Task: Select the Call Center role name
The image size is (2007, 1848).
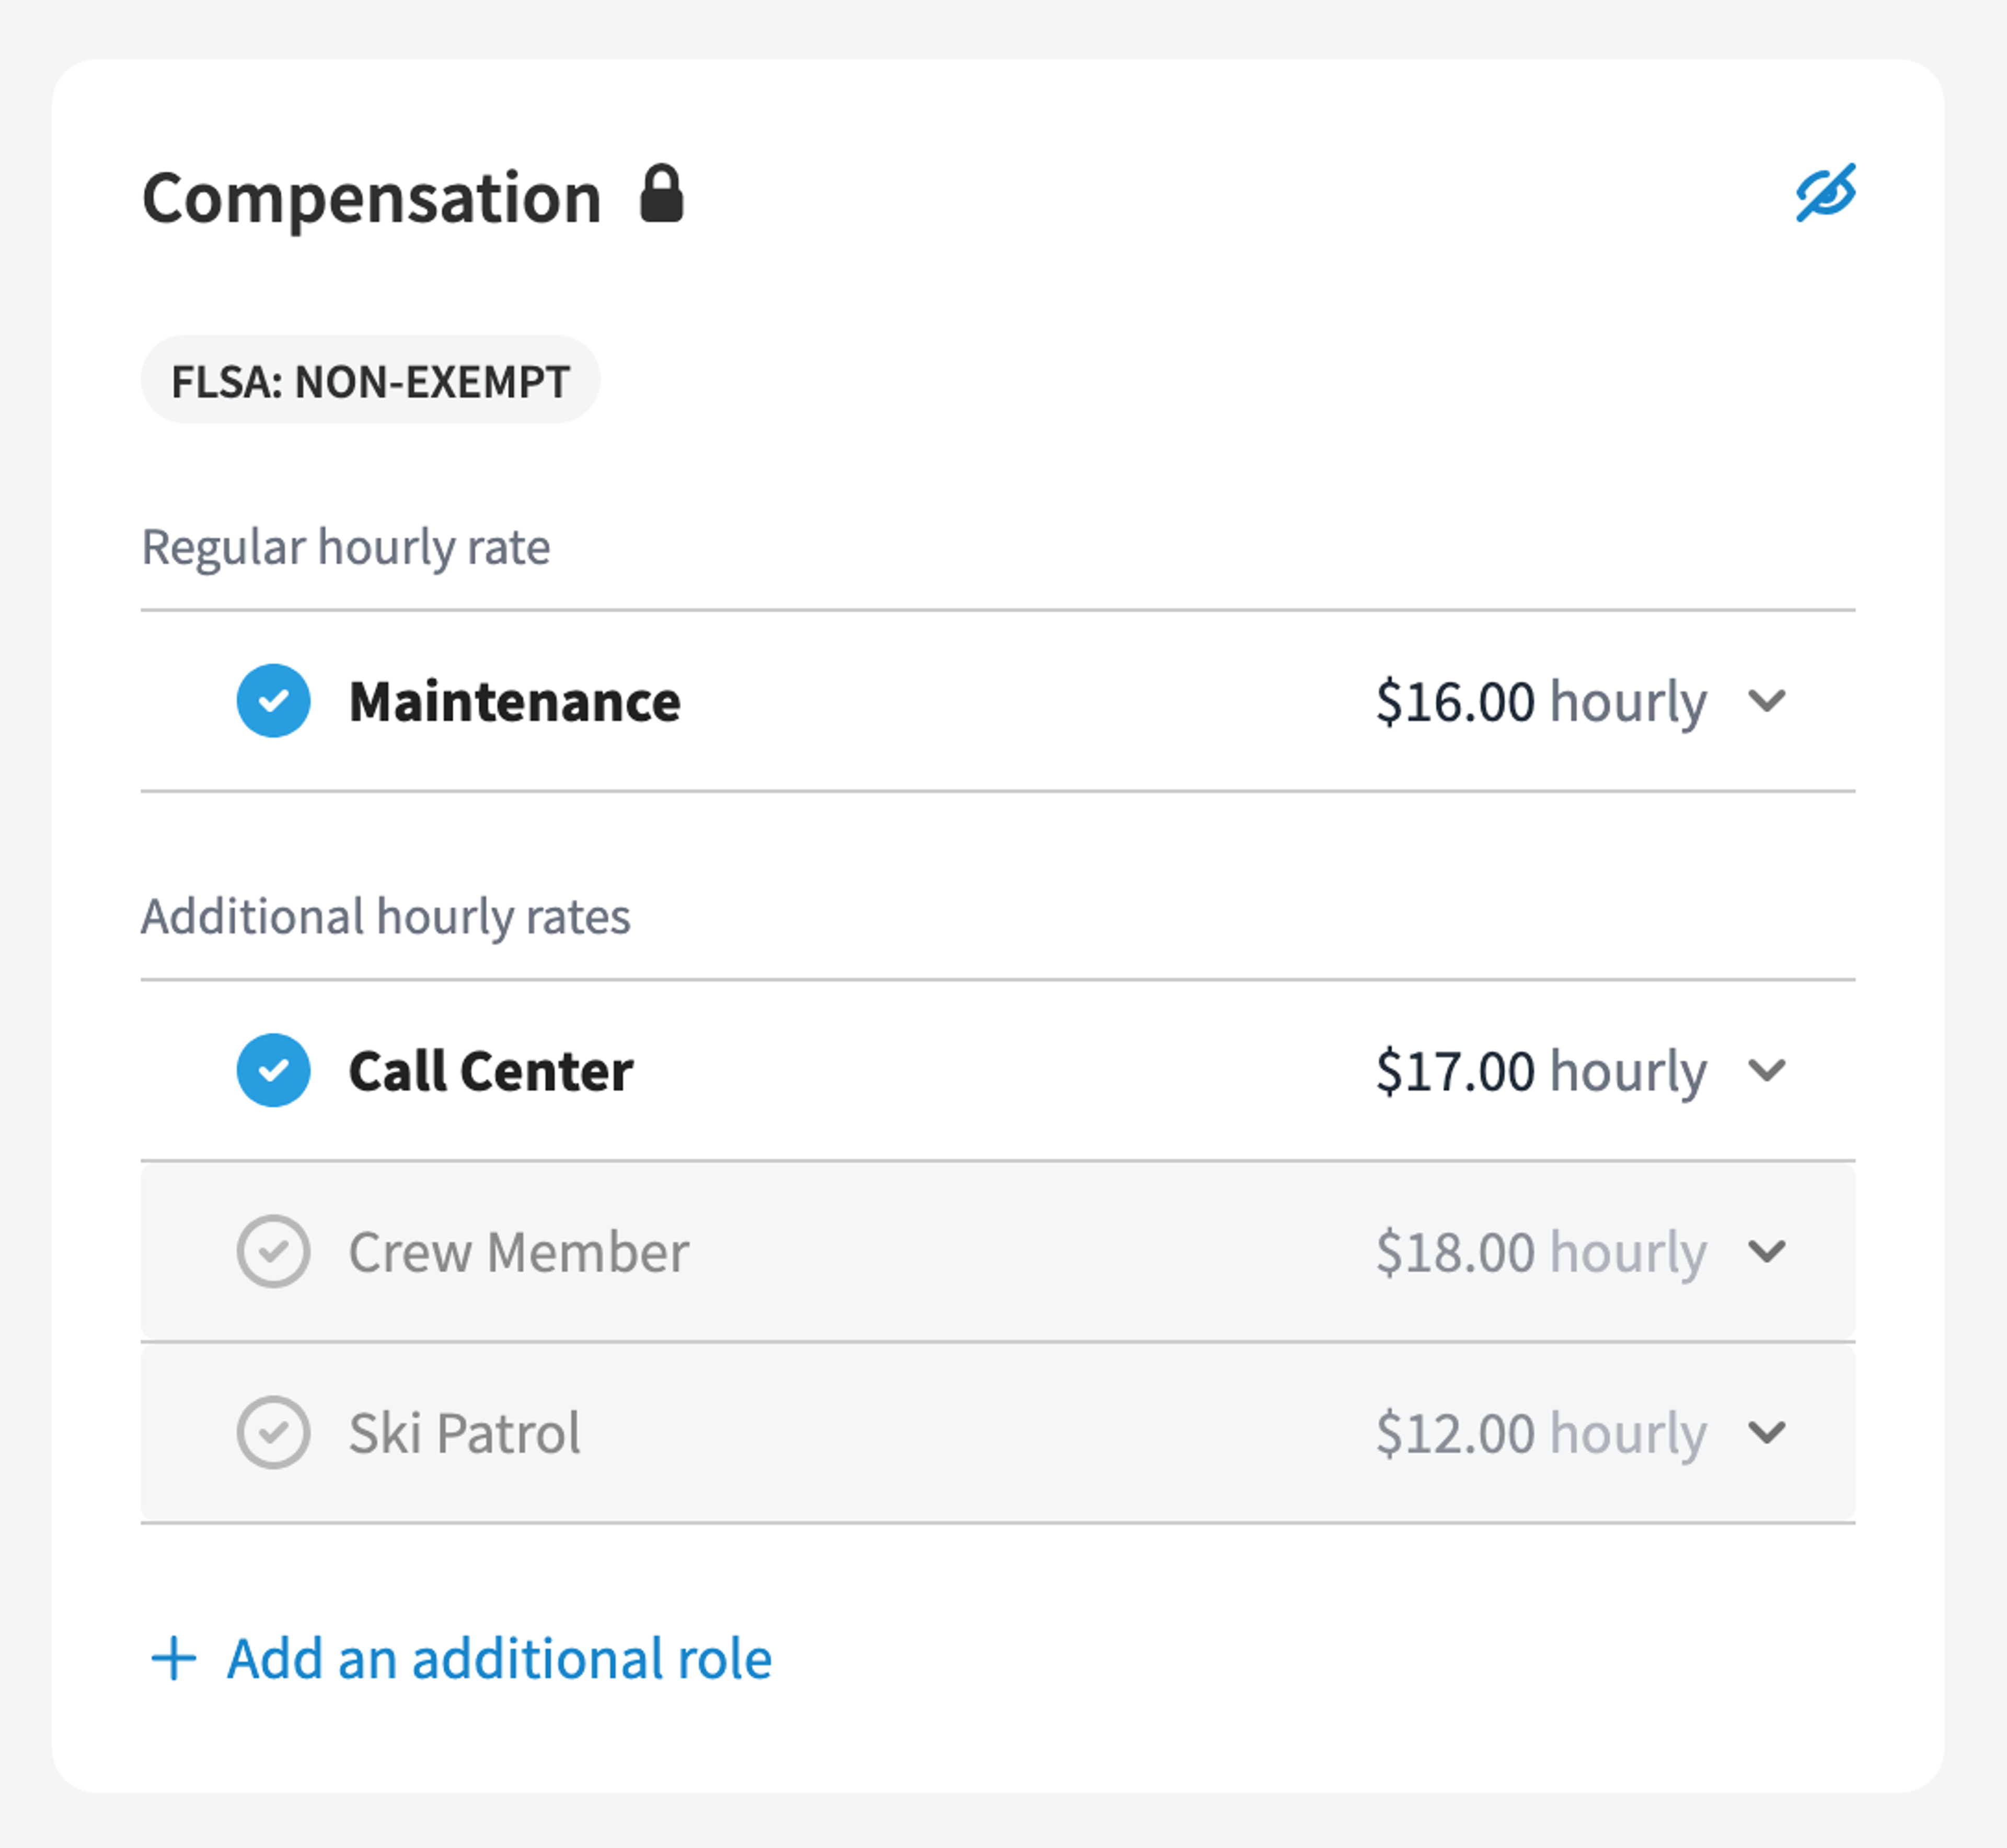Action: point(491,1070)
